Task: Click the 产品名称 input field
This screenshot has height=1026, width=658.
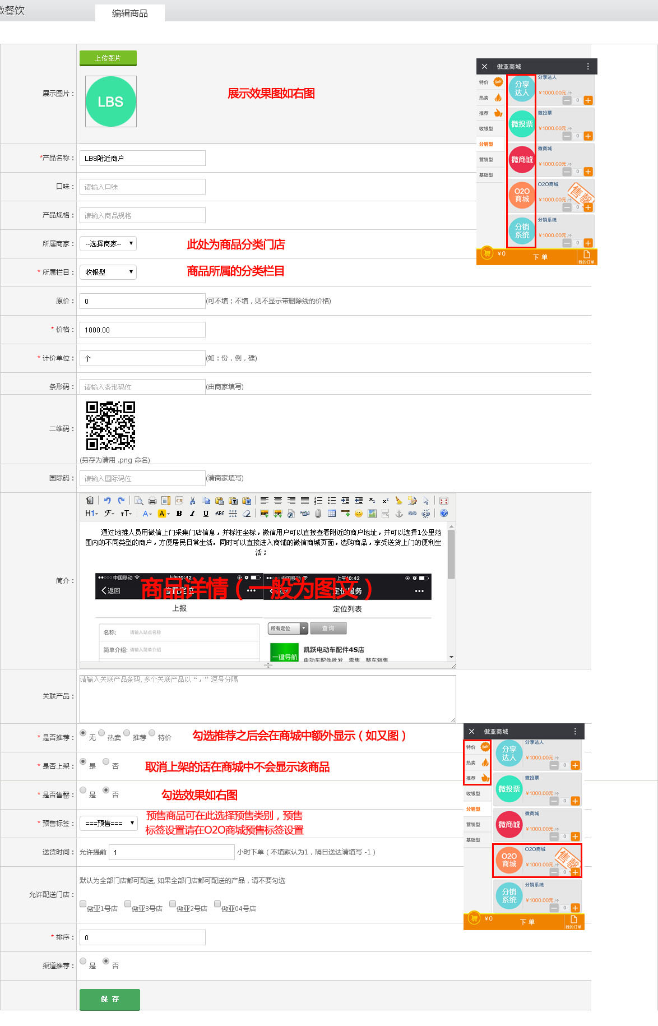Action: (142, 158)
